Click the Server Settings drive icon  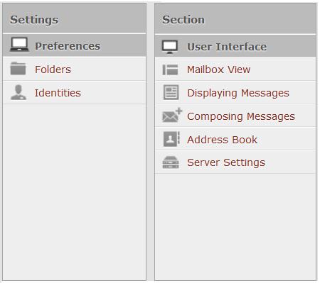[x=171, y=162]
